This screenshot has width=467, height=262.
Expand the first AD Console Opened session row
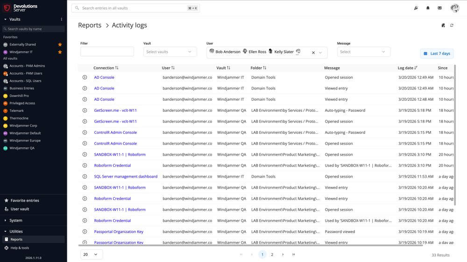point(85,77)
